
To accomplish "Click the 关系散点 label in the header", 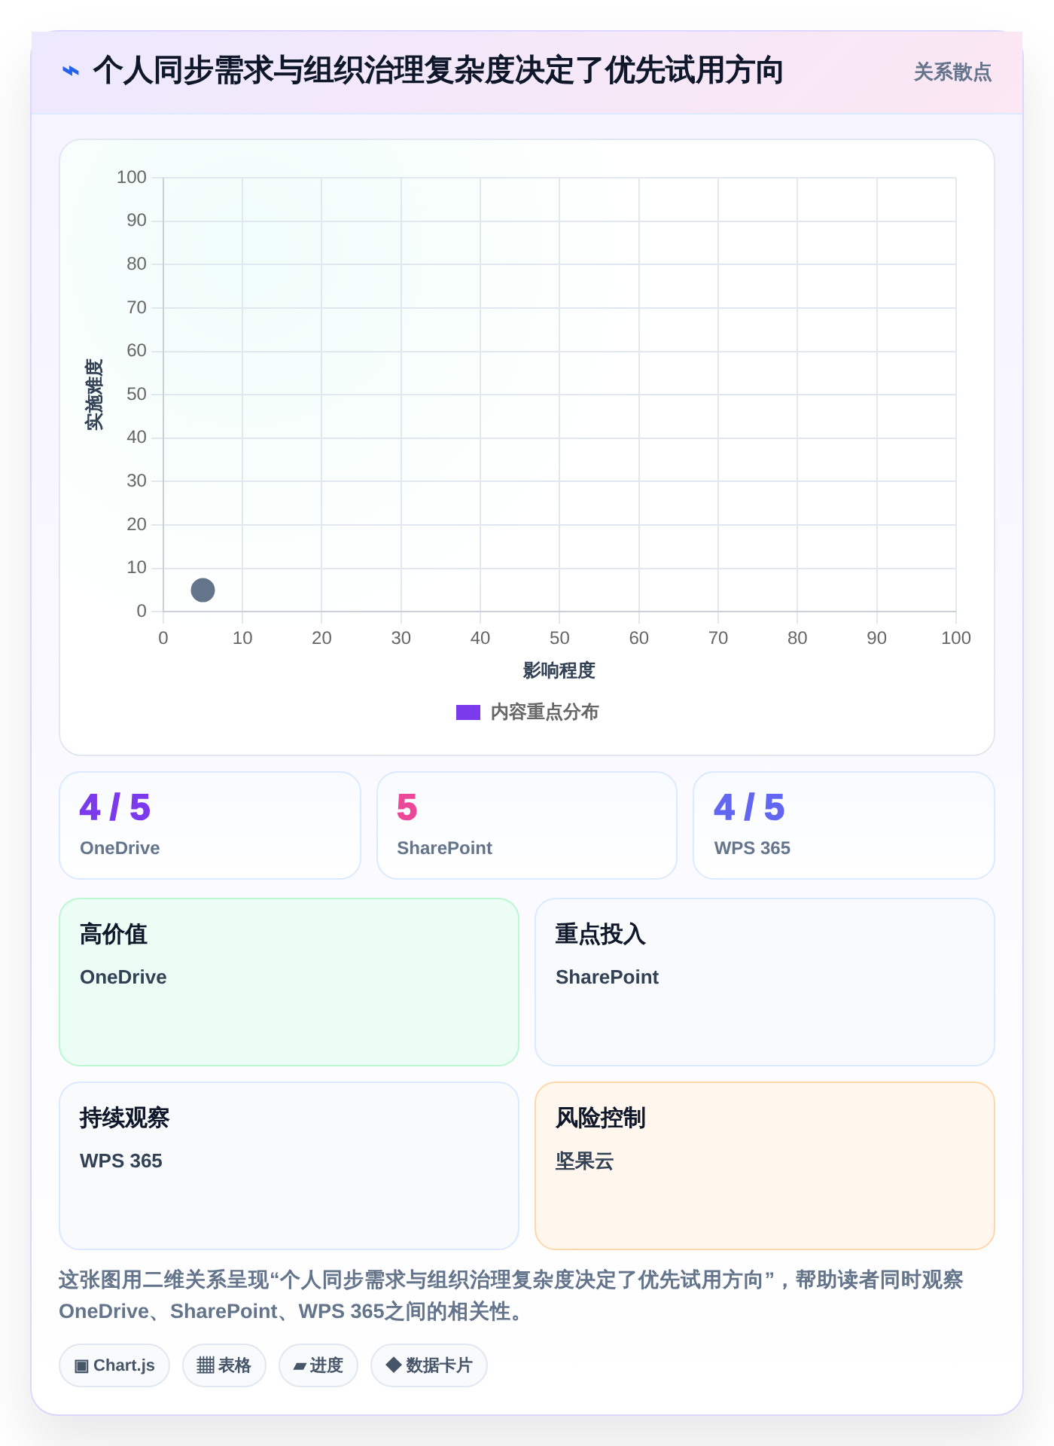I will pos(952,72).
